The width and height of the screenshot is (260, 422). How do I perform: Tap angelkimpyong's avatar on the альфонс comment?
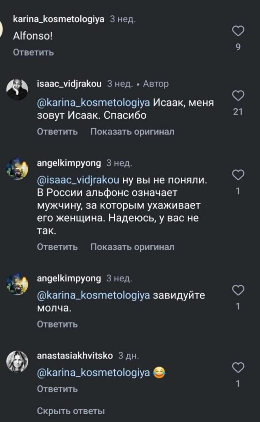[x=17, y=169]
